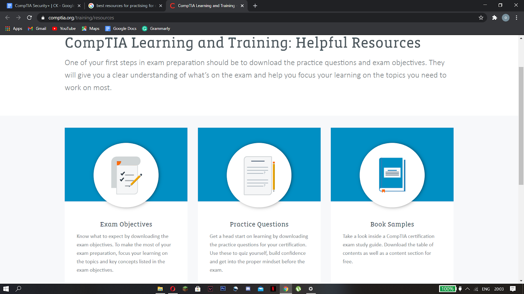This screenshot has width=524, height=294.
Task: Open Microsoft Store from the taskbar
Action: point(197,289)
